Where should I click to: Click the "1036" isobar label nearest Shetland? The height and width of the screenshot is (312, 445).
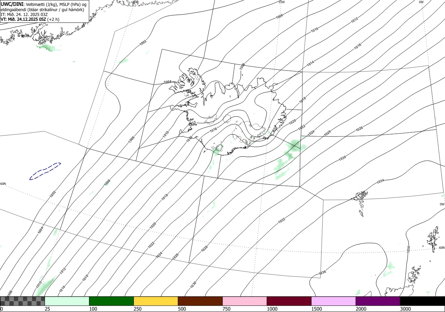click(x=408, y=249)
